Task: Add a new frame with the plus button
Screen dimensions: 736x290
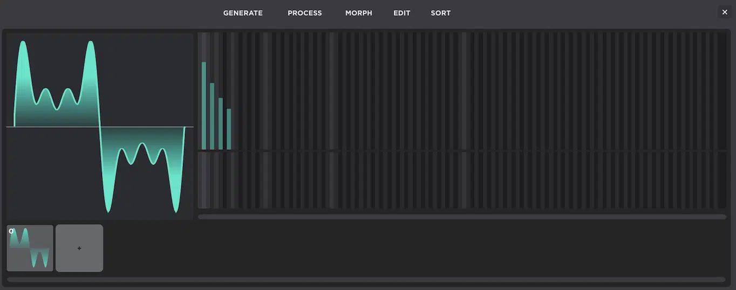Action: (x=79, y=248)
